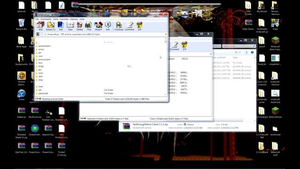Open the iTunes desktop icon
Viewport: 300px width, 169px height.
coord(22,95)
